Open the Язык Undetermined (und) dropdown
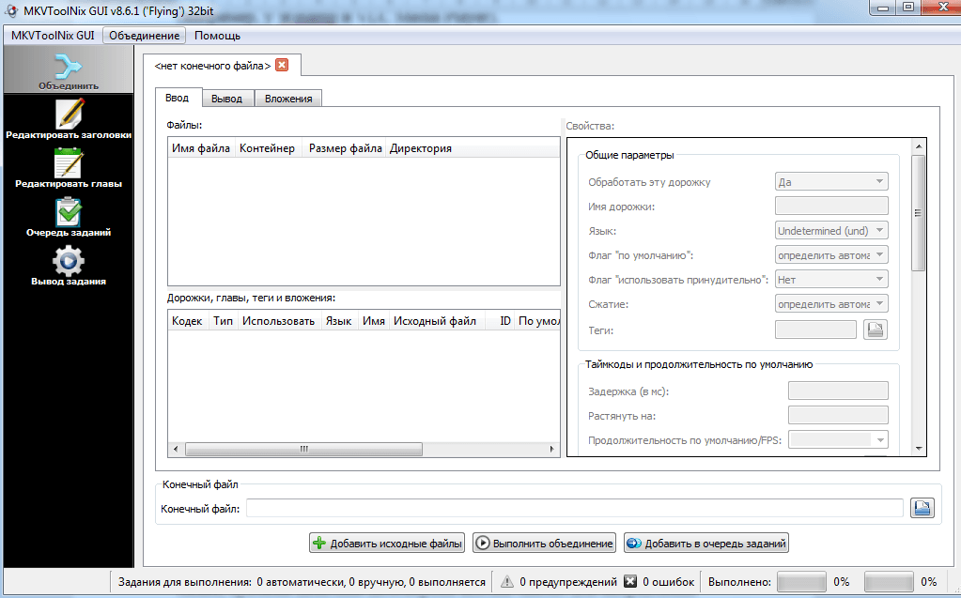The image size is (961, 598). (x=830, y=230)
